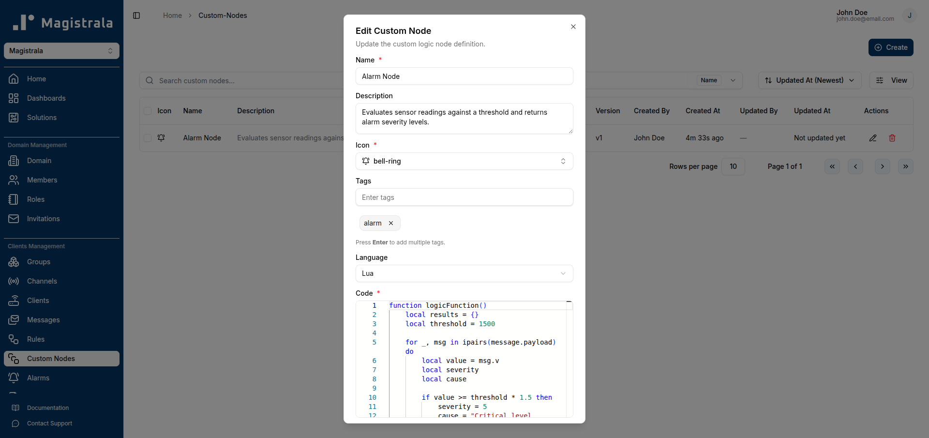Open the Updated At (Newest) sort dropdown
The height and width of the screenshot is (438, 929).
pos(809,80)
